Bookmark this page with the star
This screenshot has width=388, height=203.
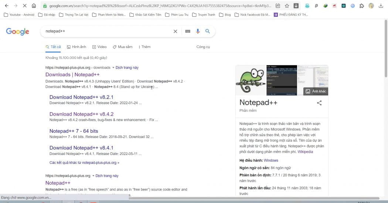click(287, 6)
